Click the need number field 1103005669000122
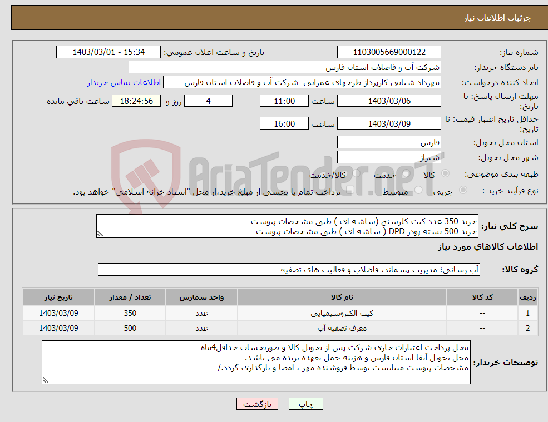 click(389, 52)
